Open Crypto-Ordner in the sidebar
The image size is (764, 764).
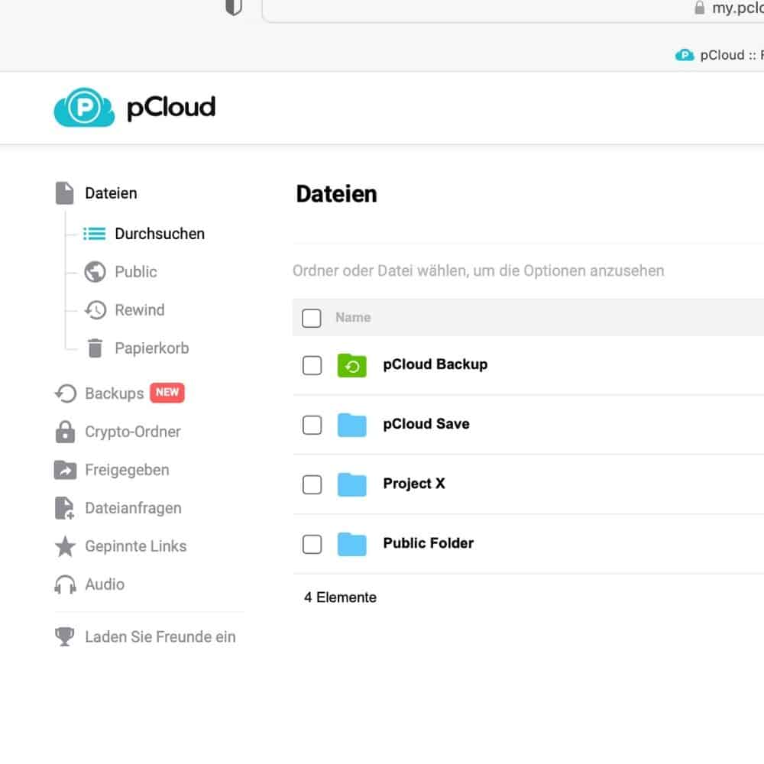coord(133,432)
